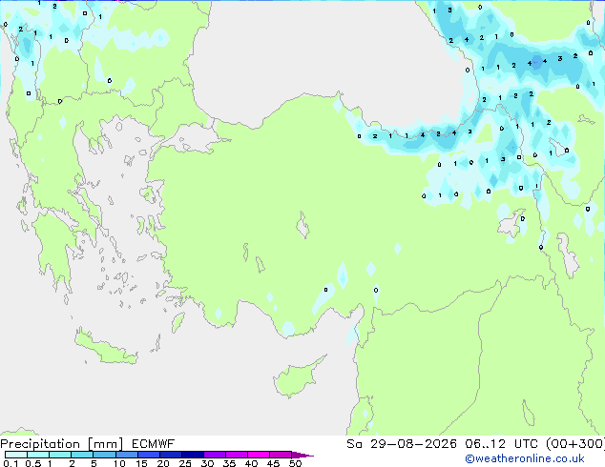Select the bright magenta 40–45 mm swatch
The image size is (605, 467).
click(x=259, y=455)
